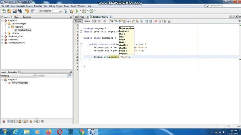The height and width of the screenshot is (135, 241).
Task: Toggle Sort by Source in Navigator
Action: [x=42, y=121]
